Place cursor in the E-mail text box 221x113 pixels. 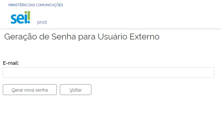108,72
